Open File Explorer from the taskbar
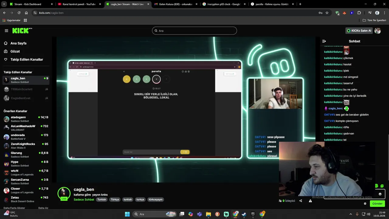This screenshot has height=219, width=389. point(208,214)
